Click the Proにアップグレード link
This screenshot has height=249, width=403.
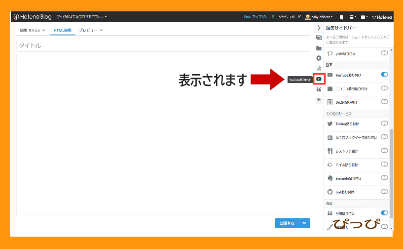[x=259, y=17]
